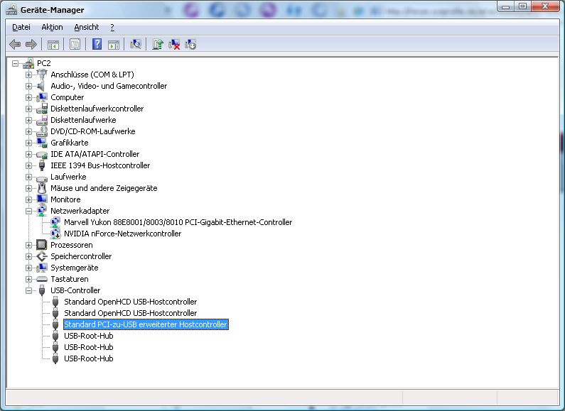
Task: Select first Standard OpenHCD USB-Hostcontroller
Action: [x=131, y=302]
